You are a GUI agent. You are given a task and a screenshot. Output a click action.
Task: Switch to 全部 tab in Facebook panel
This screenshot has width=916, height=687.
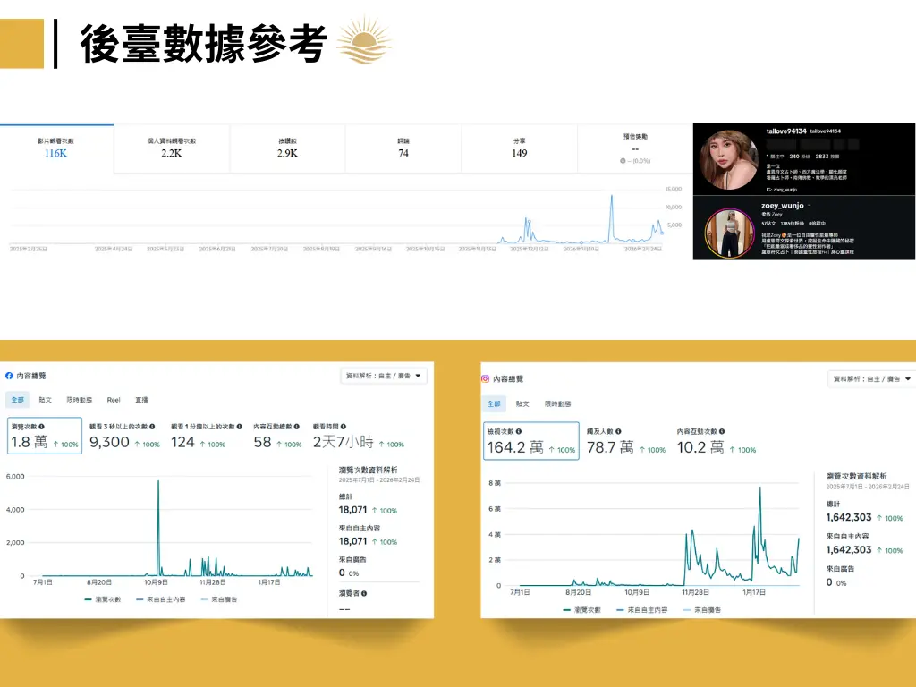pyautogui.click(x=18, y=400)
